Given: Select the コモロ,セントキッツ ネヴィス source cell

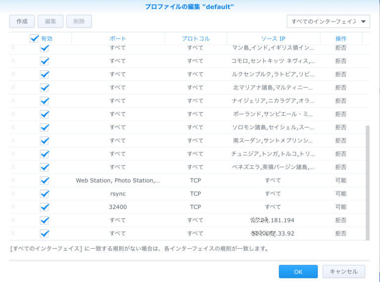Looking at the screenshot, I should point(273,61).
